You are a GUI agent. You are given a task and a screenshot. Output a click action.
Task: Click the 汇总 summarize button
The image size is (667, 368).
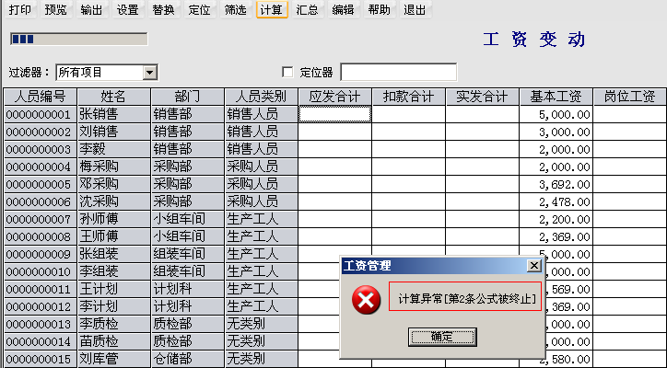307,9
